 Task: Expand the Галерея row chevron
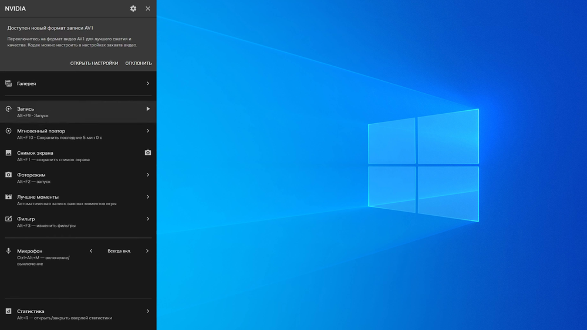point(148,83)
